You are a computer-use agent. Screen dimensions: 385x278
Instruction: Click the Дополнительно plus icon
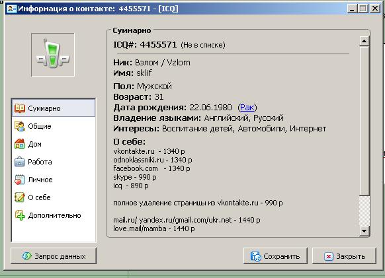pyautogui.click(x=20, y=215)
